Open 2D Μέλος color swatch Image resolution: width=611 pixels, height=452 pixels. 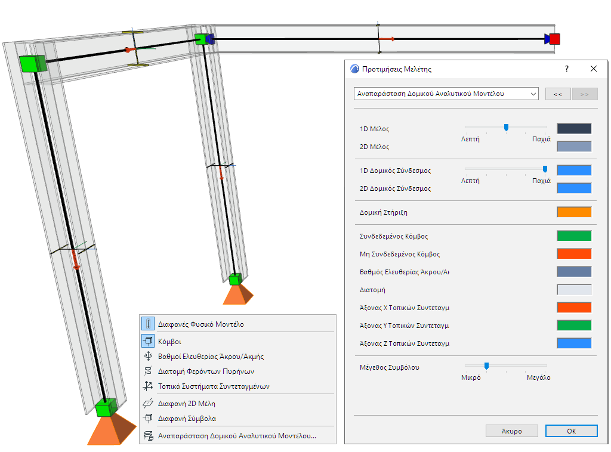click(574, 146)
